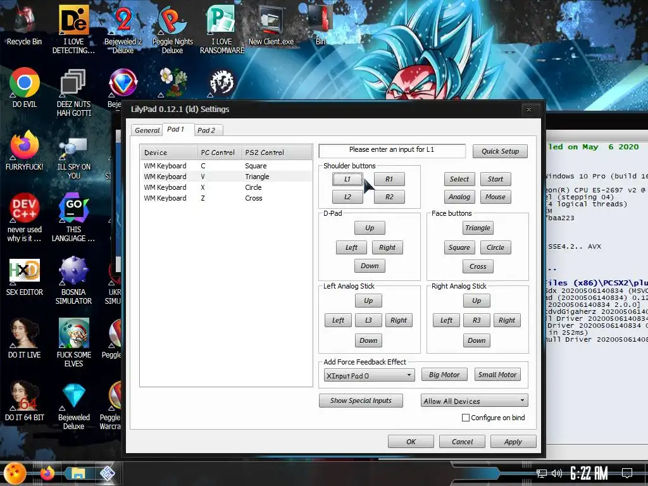Click Show Special Inputs

361,401
